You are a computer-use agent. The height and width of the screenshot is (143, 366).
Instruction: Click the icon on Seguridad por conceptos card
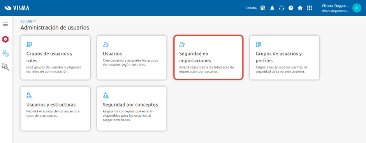coord(106,95)
